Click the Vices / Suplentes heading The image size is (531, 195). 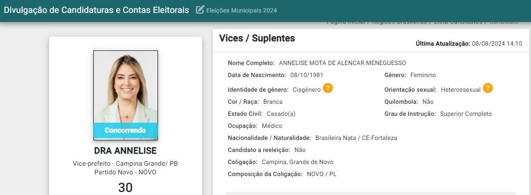[257, 38]
